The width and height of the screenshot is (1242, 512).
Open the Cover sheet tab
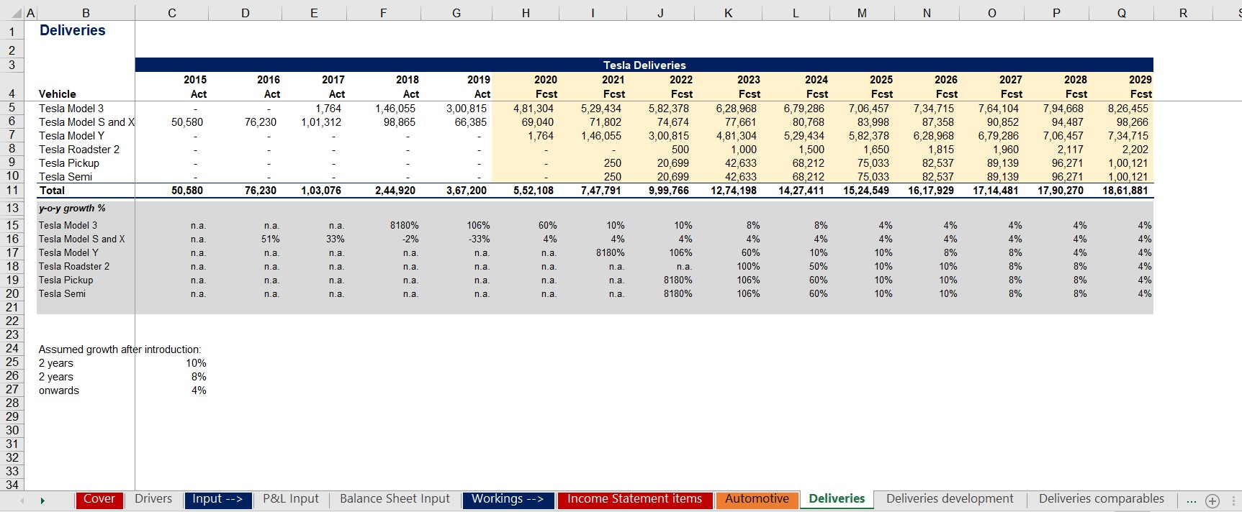(x=99, y=499)
